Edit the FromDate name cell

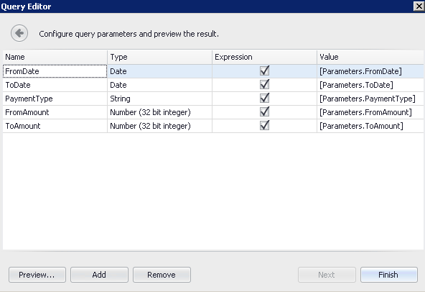[55, 71]
